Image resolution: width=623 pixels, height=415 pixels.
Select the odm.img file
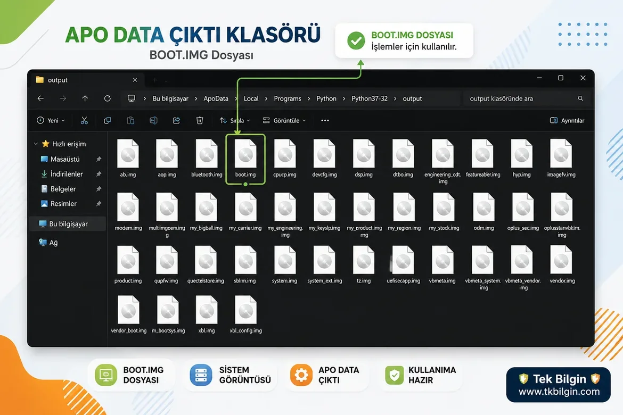coord(483,212)
